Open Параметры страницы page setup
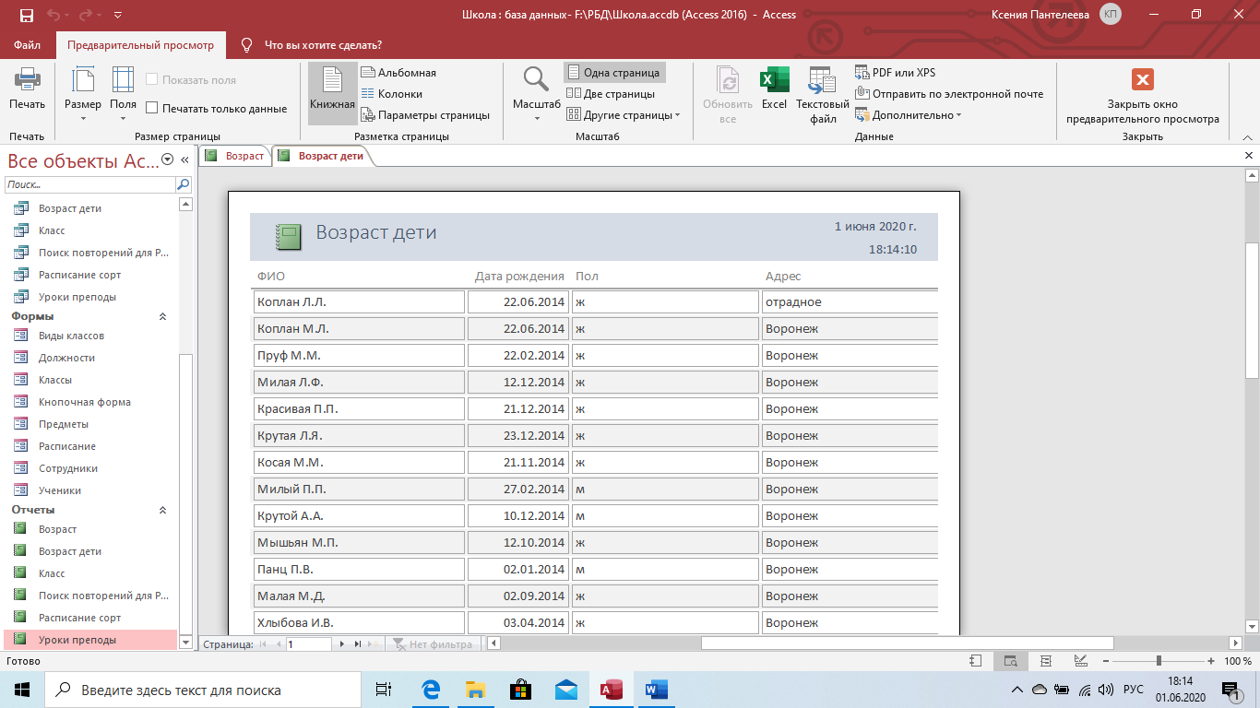The height and width of the screenshot is (708, 1260). (x=426, y=115)
